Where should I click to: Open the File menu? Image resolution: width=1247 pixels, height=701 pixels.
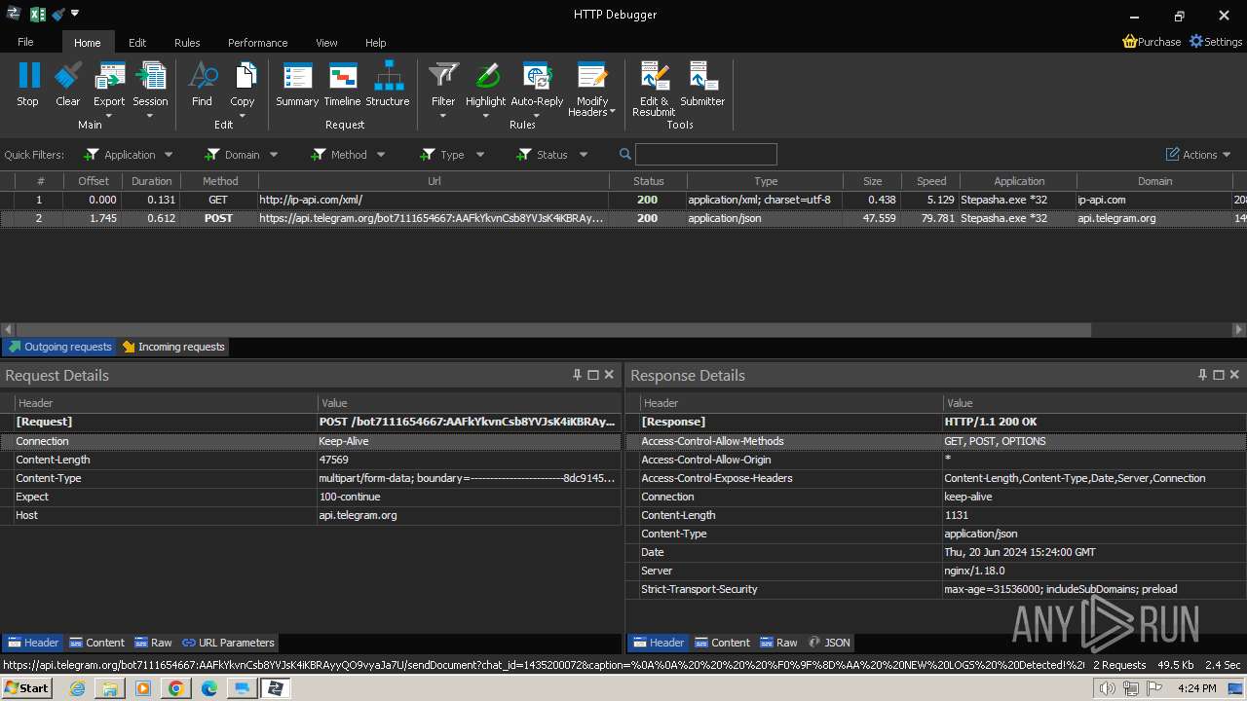tap(25, 42)
